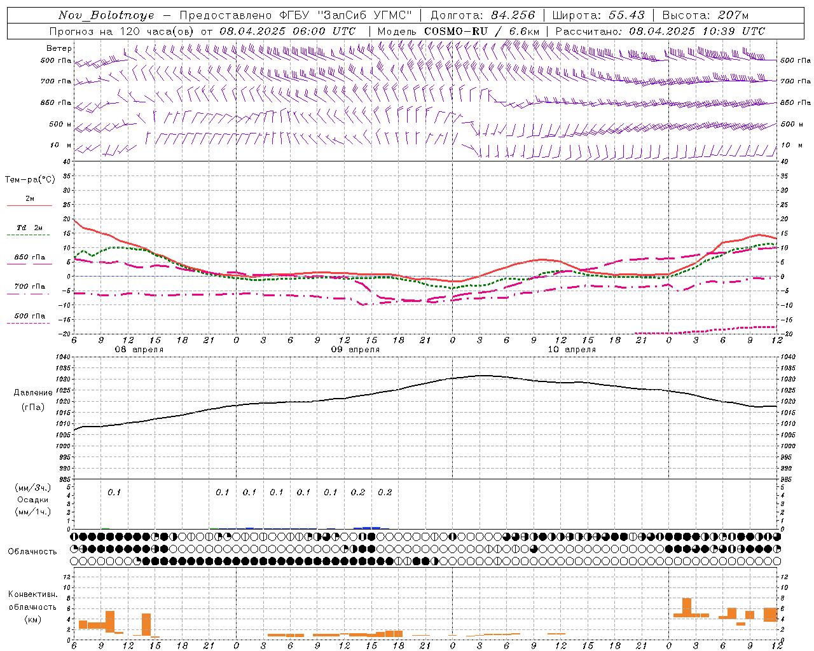Click the Конвективн. panel label
The image size is (814, 651).
[33, 594]
